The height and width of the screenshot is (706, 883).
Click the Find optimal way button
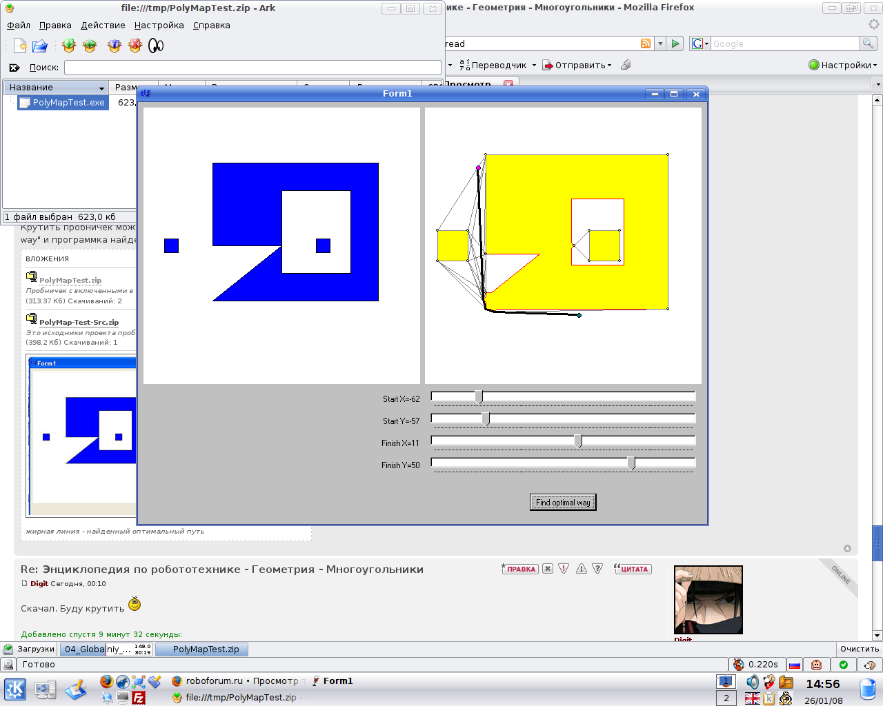click(x=563, y=503)
